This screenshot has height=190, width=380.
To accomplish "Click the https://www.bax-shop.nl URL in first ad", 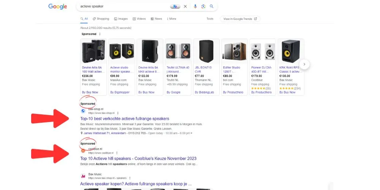I will [x=101, y=113].
